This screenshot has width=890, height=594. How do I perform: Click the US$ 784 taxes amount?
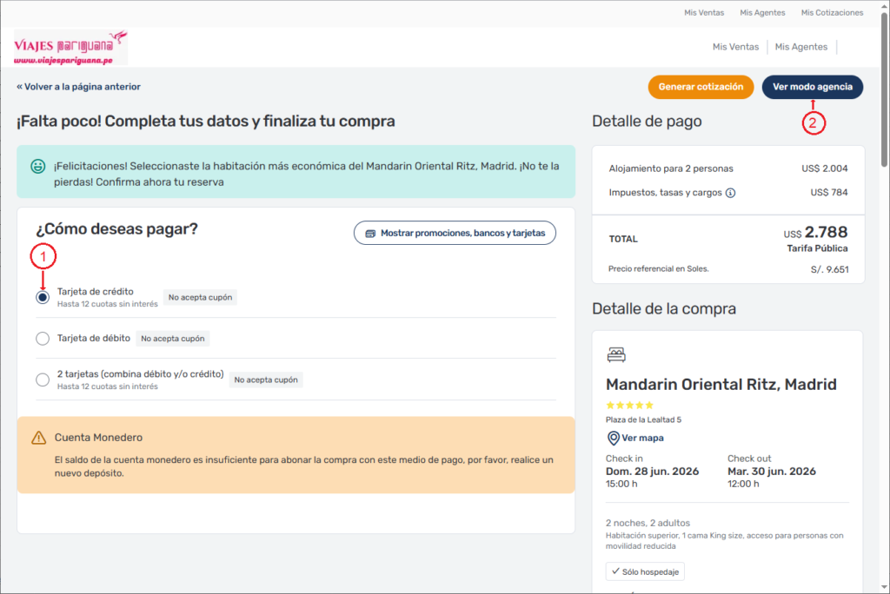[x=829, y=193]
